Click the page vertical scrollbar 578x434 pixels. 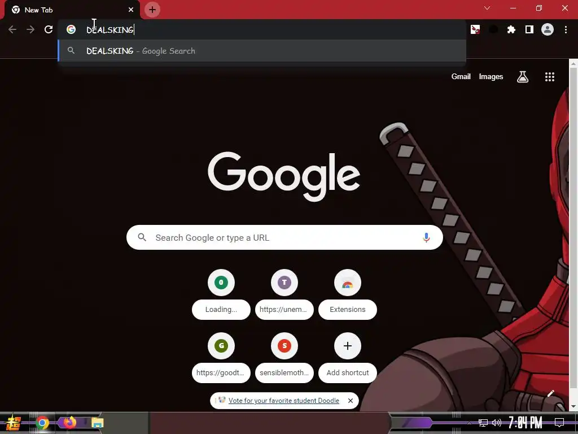coord(573,229)
